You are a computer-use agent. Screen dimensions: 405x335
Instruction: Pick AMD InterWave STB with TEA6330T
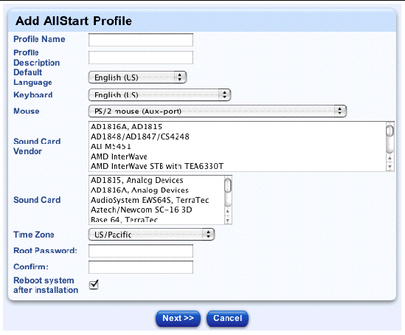[237, 166]
